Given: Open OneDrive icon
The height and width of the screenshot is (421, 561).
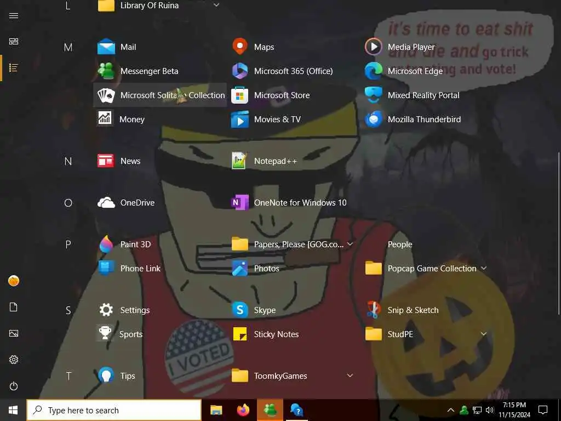Looking at the screenshot, I should pos(106,203).
